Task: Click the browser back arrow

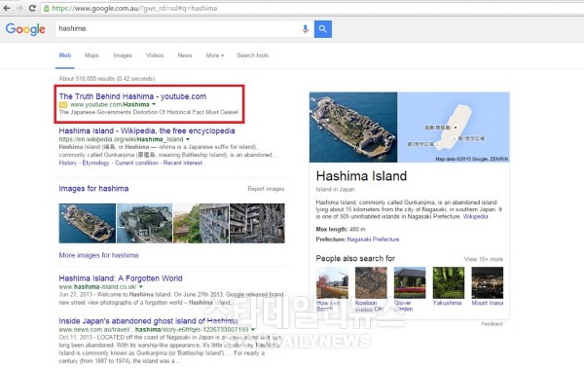Action: point(7,8)
